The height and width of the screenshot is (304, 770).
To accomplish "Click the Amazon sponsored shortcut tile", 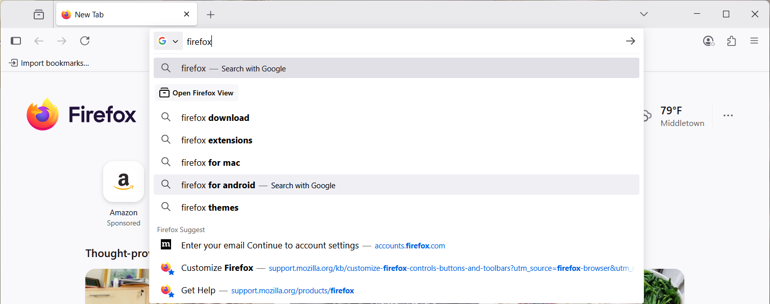I will (124, 182).
